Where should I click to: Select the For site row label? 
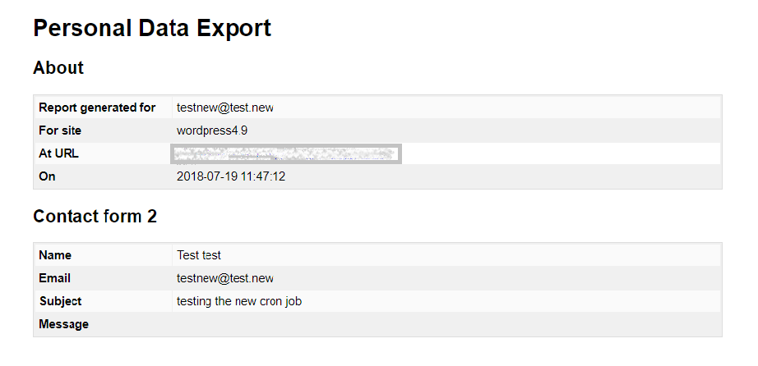60,130
